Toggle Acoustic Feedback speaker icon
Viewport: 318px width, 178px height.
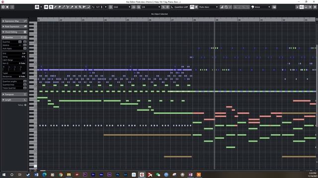46,7
